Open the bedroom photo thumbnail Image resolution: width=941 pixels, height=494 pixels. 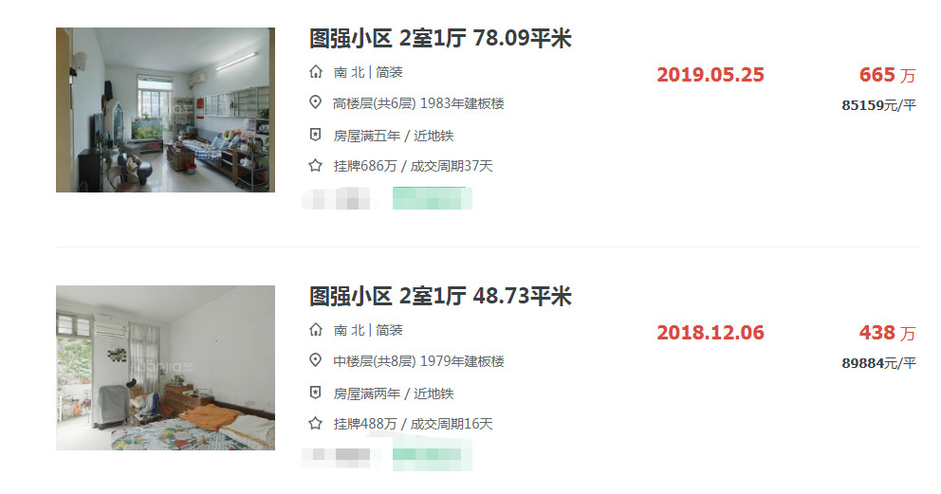pyautogui.click(x=166, y=368)
